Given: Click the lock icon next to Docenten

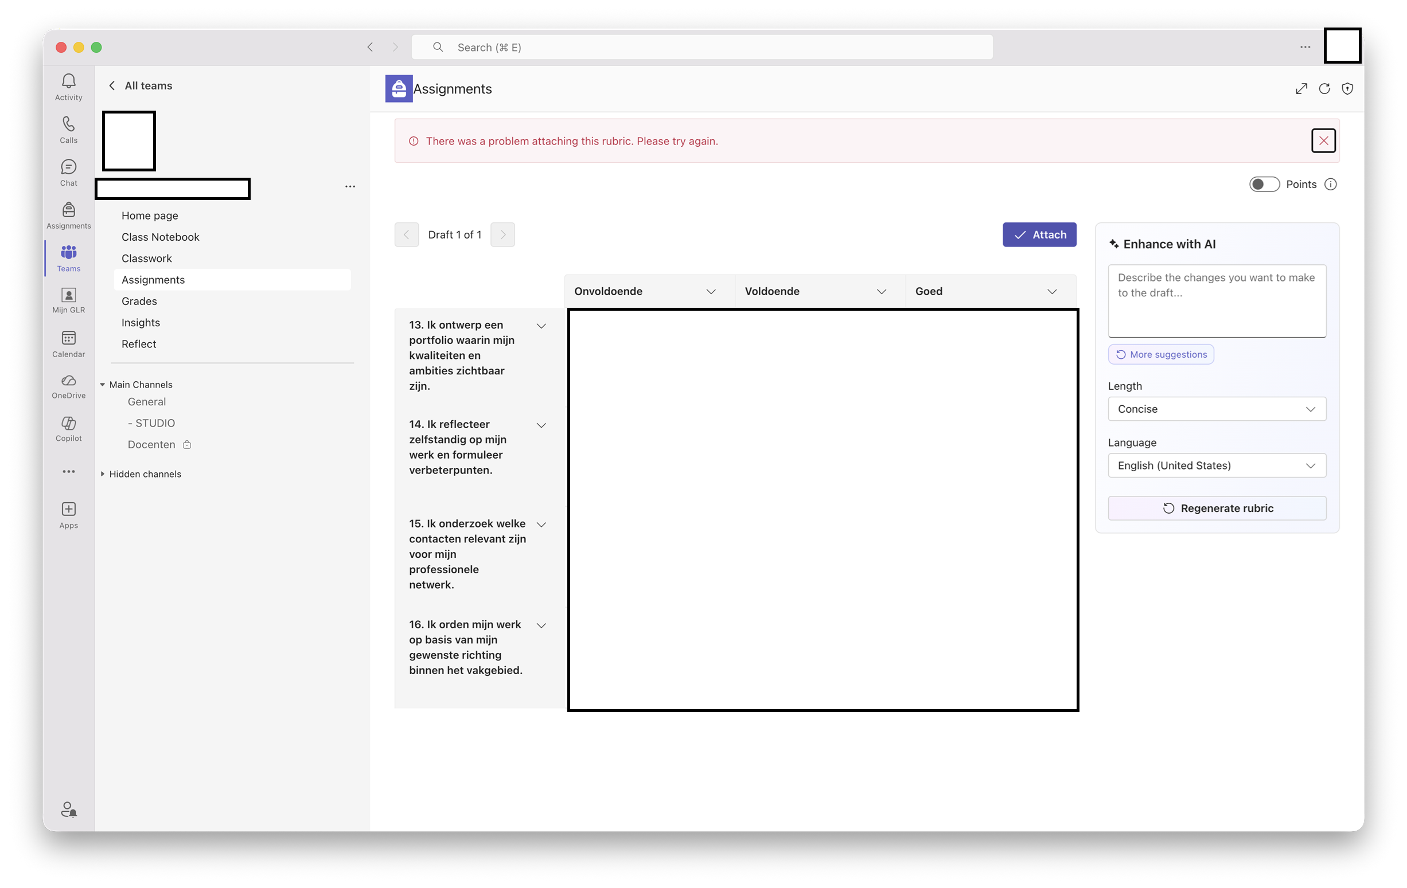Looking at the screenshot, I should [187, 445].
